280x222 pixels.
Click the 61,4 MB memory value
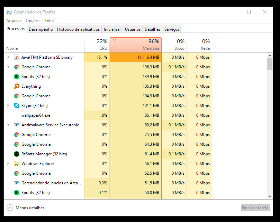click(x=152, y=154)
